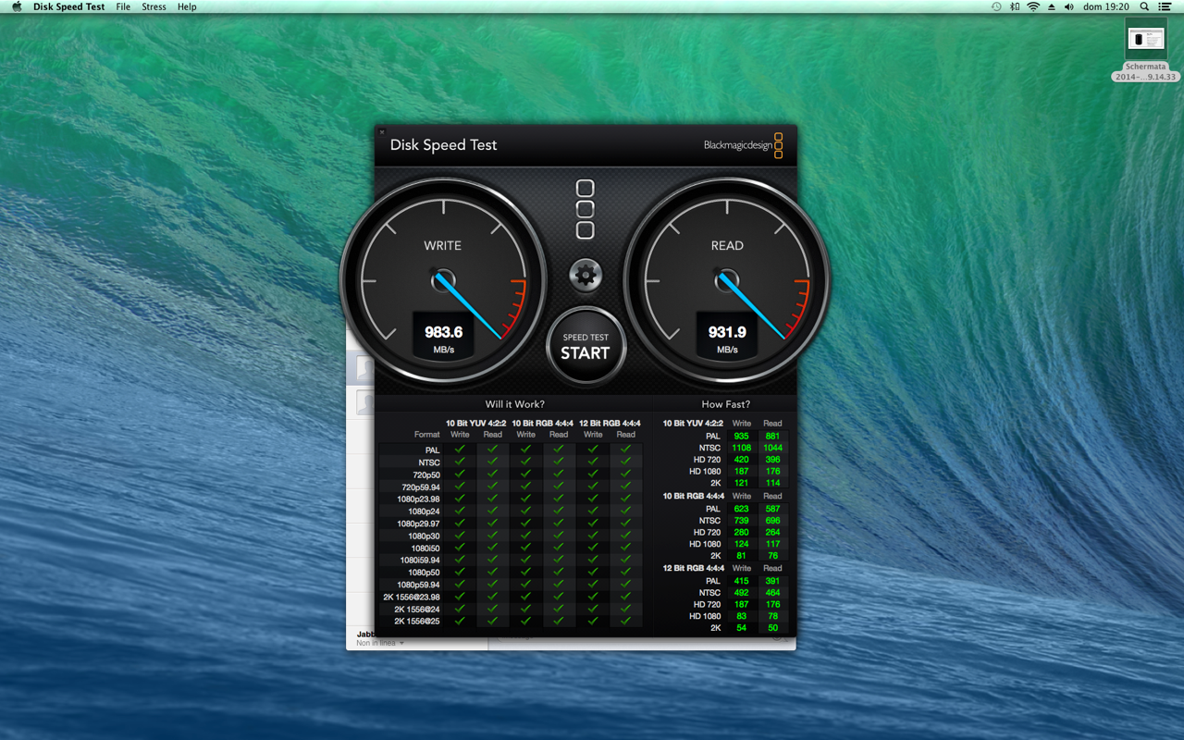This screenshot has width=1184, height=740.
Task: Open the Notification Center
Action: pyautogui.click(x=1165, y=6)
